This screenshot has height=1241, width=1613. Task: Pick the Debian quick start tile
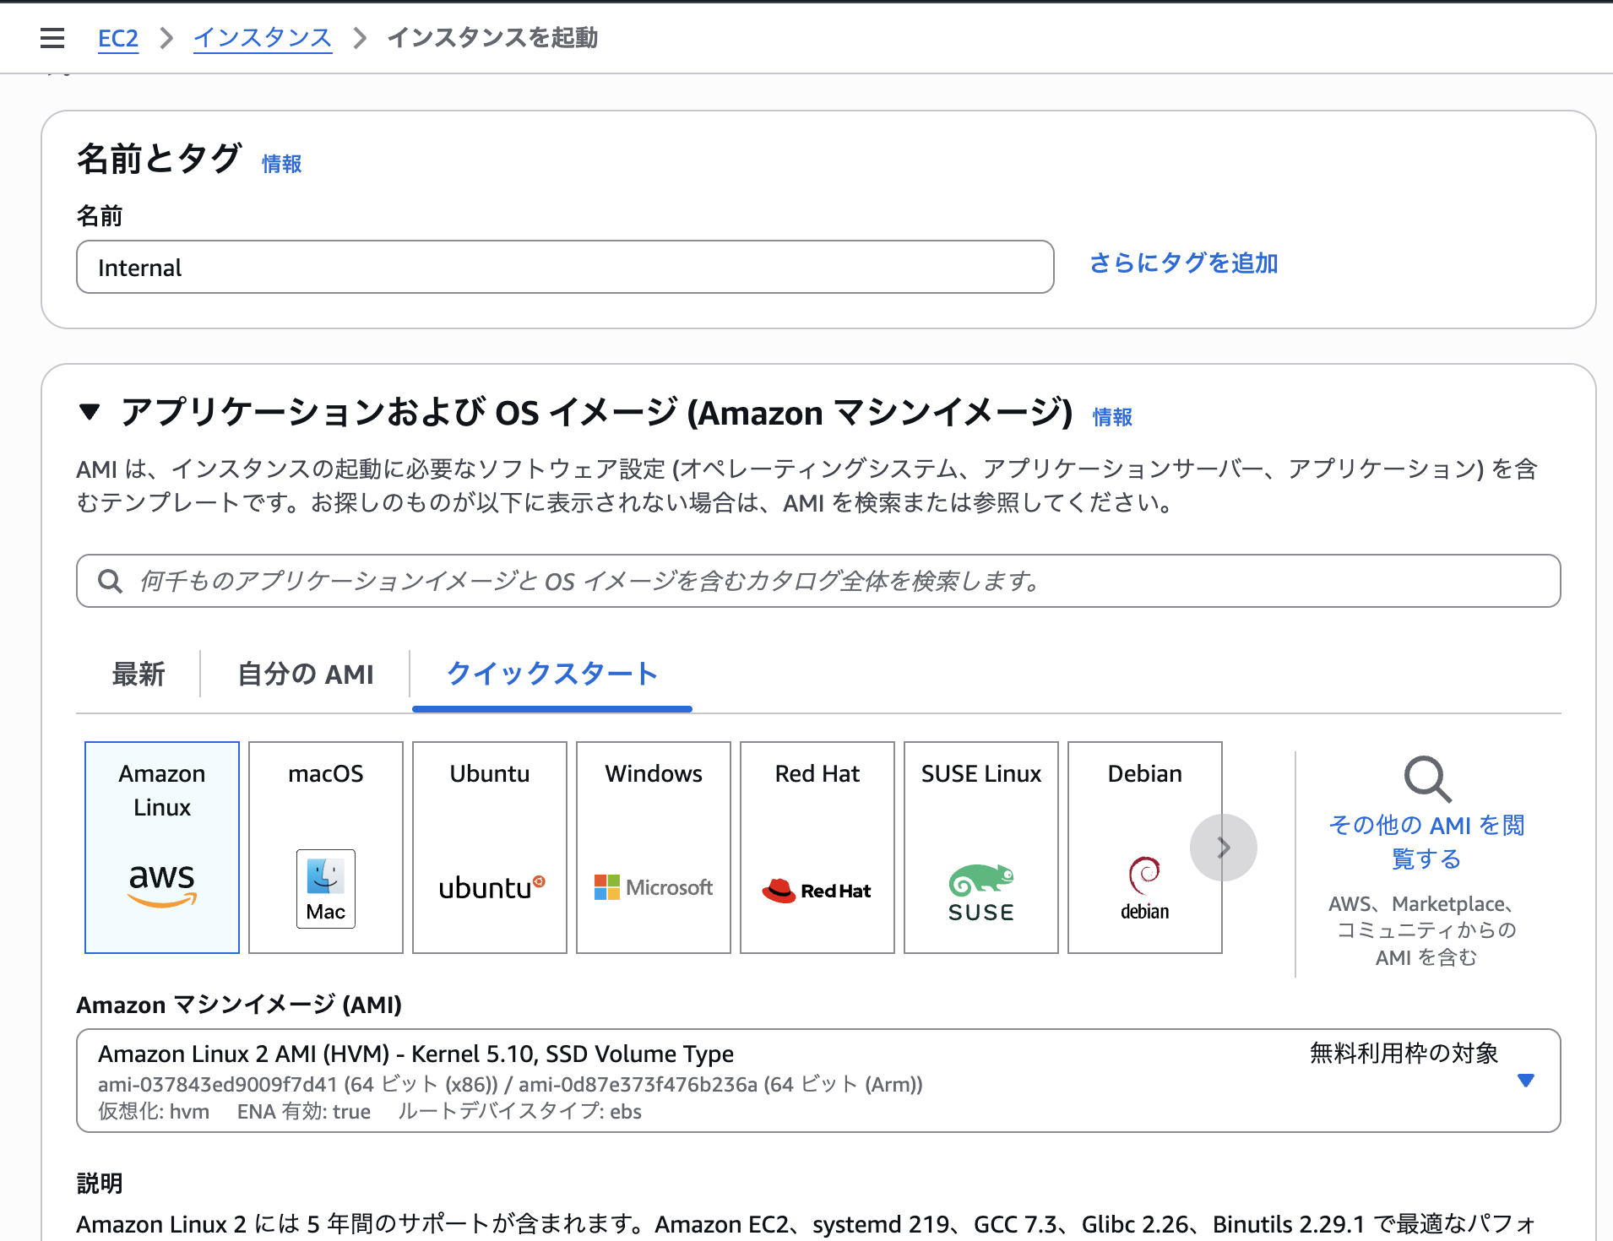[1145, 847]
